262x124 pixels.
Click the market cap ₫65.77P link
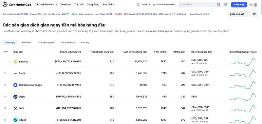pyautogui.click(x=65, y=14)
